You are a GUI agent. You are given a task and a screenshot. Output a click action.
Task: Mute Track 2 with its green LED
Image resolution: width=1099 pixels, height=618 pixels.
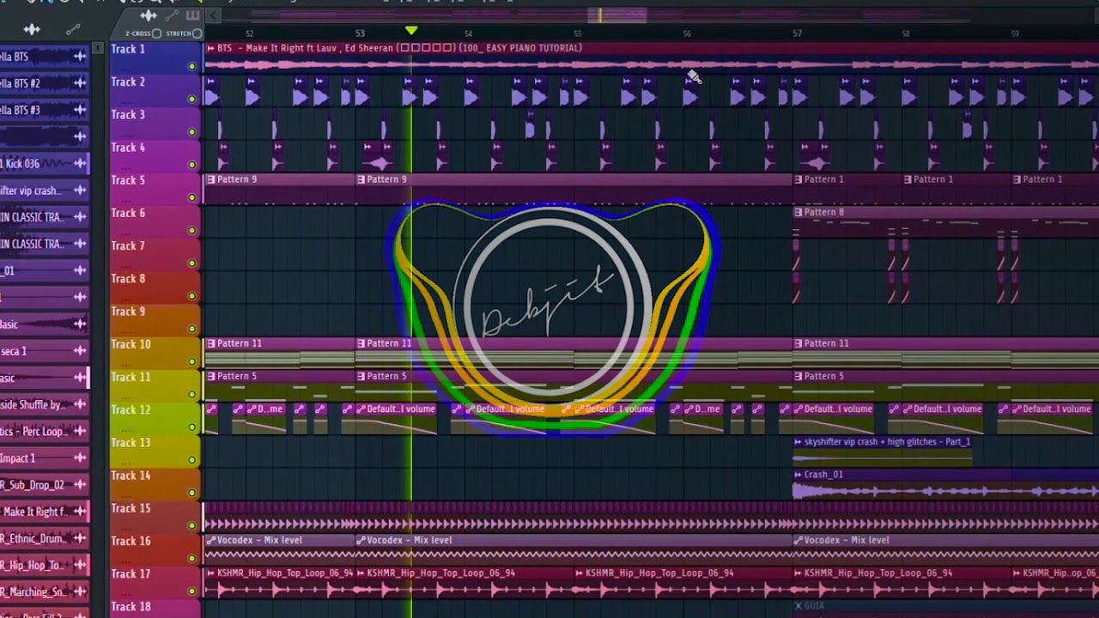(191, 99)
